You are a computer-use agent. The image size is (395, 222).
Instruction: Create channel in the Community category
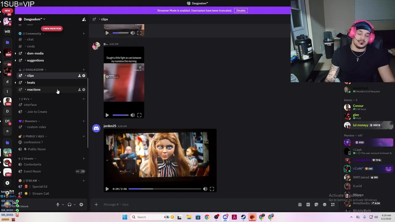[84, 34]
